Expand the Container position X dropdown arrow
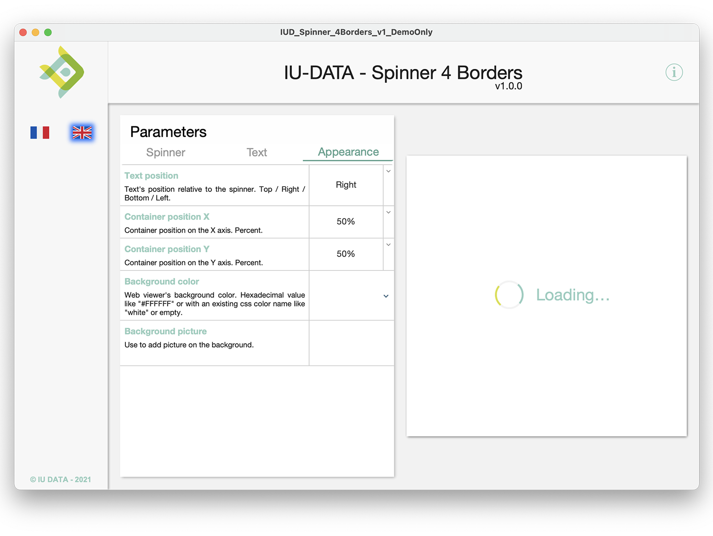Viewport: 713px width, 536px height. (389, 212)
